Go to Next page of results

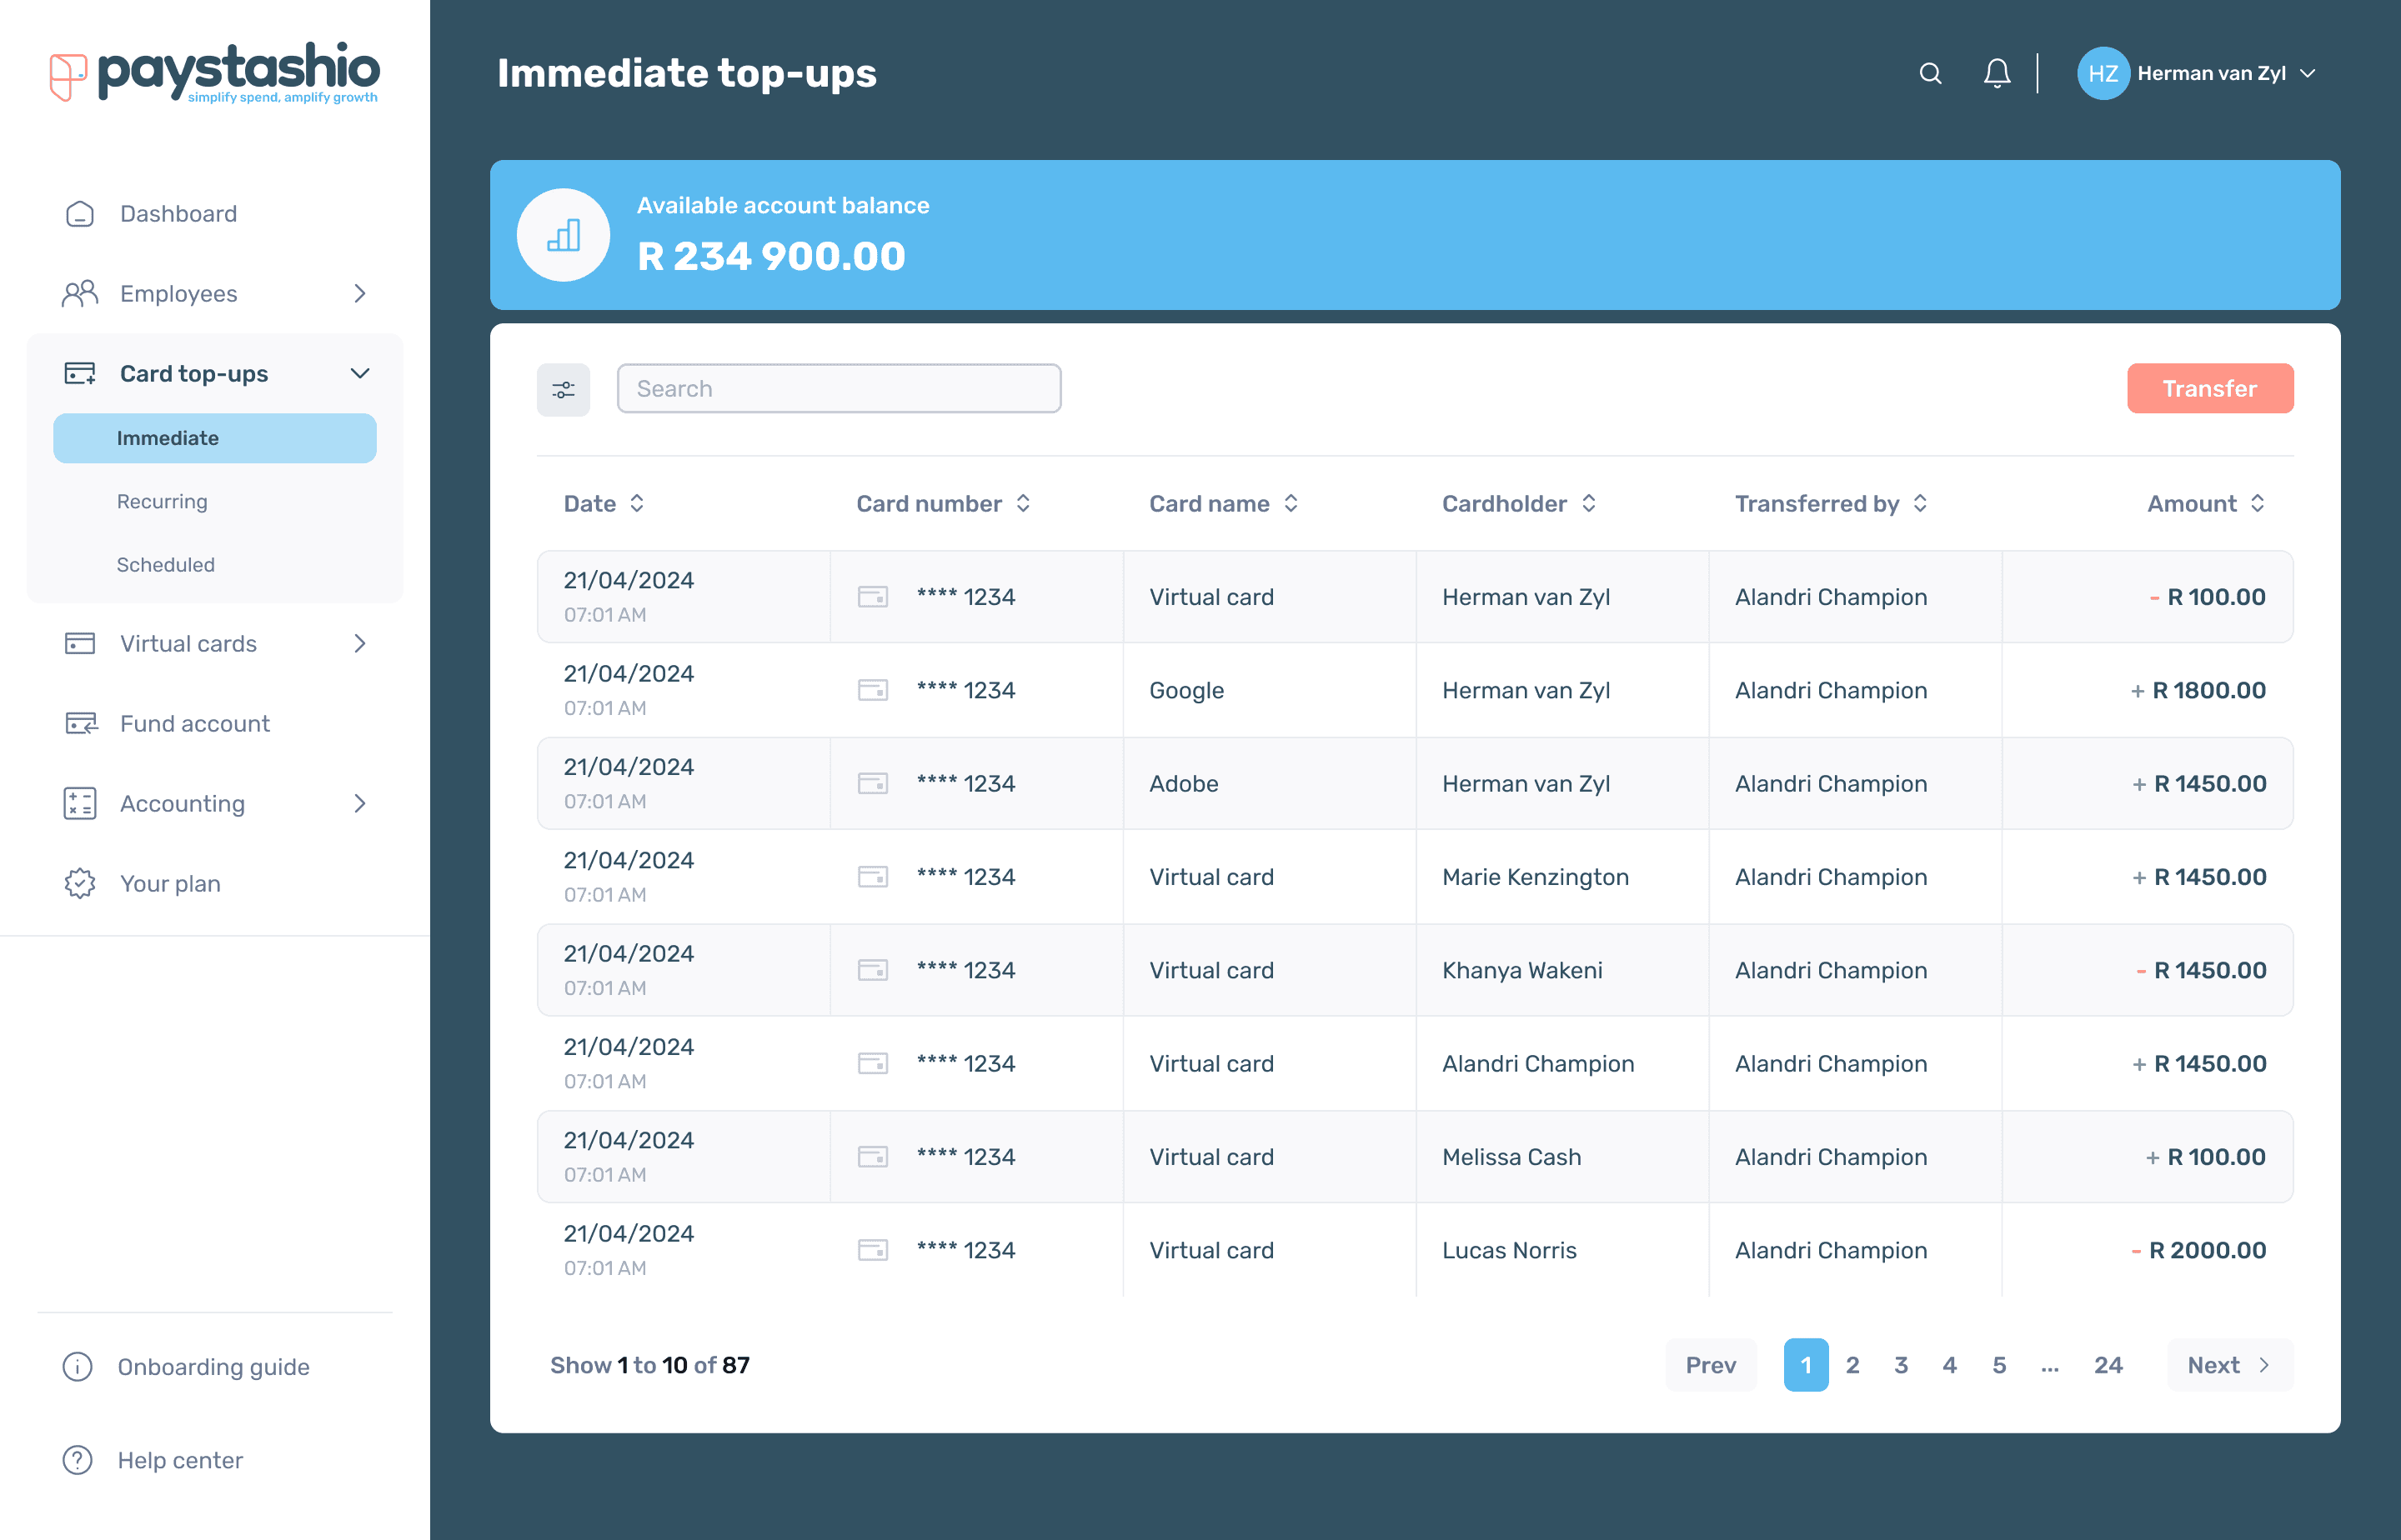(2229, 1365)
